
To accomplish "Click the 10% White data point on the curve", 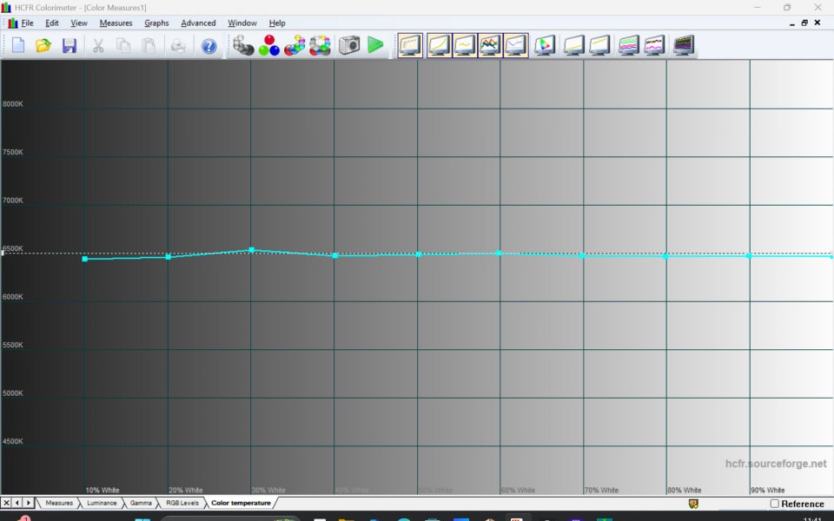I will 85,259.
